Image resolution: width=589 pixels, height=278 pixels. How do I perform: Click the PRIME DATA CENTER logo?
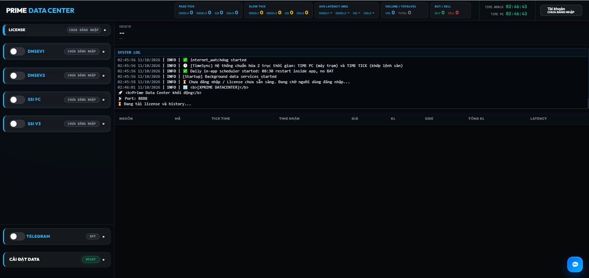[40, 10]
